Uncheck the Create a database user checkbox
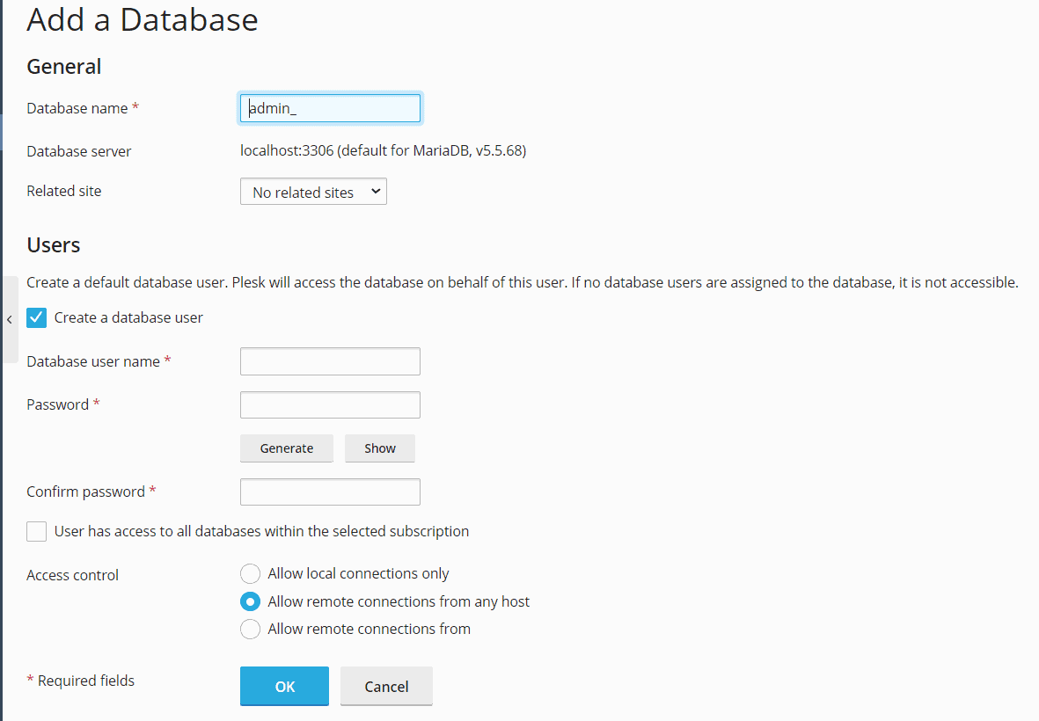The width and height of the screenshot is (1039, 721). [37, 317]
